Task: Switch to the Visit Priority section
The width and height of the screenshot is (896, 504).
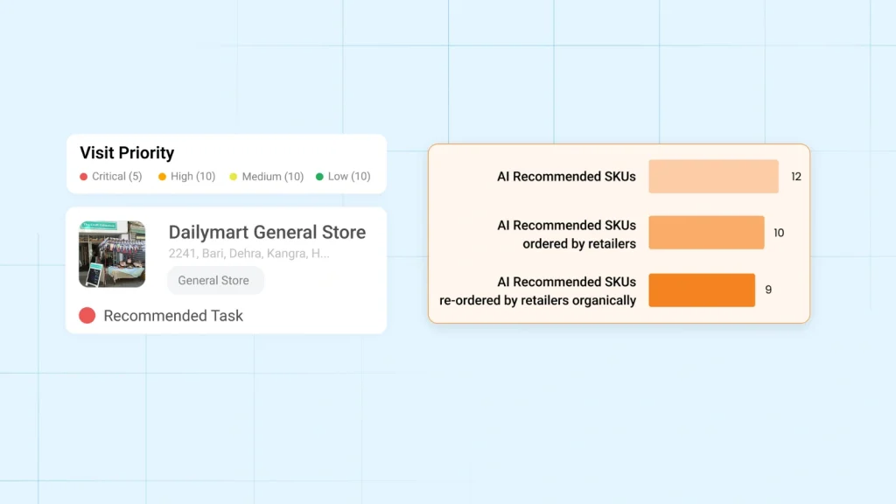Action: pos(126,153)
